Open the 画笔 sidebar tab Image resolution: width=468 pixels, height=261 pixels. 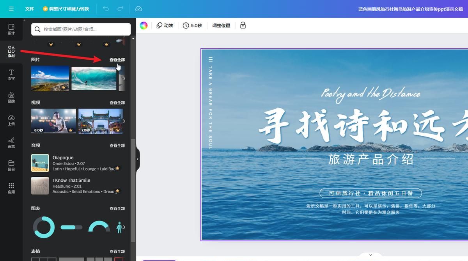(x=11, y=142)
